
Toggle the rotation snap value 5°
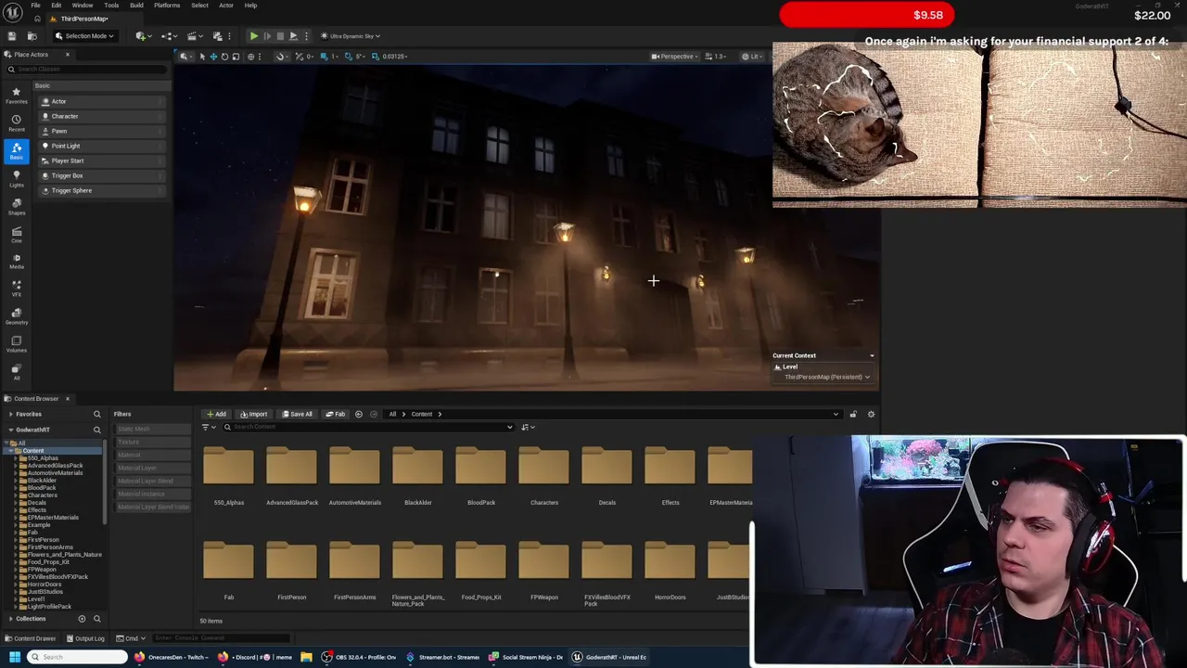[x=353, y=57]
